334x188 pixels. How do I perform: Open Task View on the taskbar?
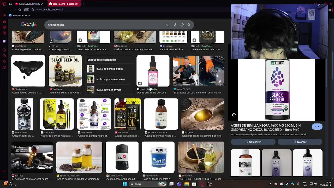(171, 184)
